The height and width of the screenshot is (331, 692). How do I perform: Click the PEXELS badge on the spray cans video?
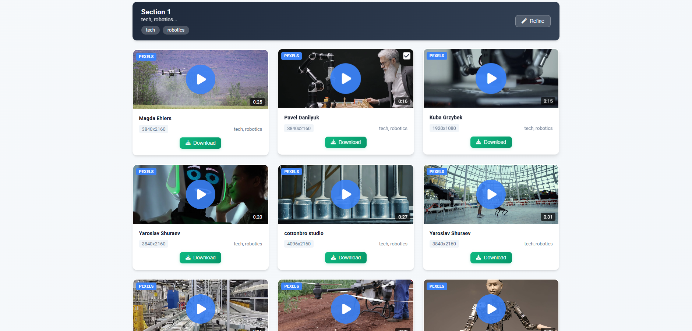[292, 172]
